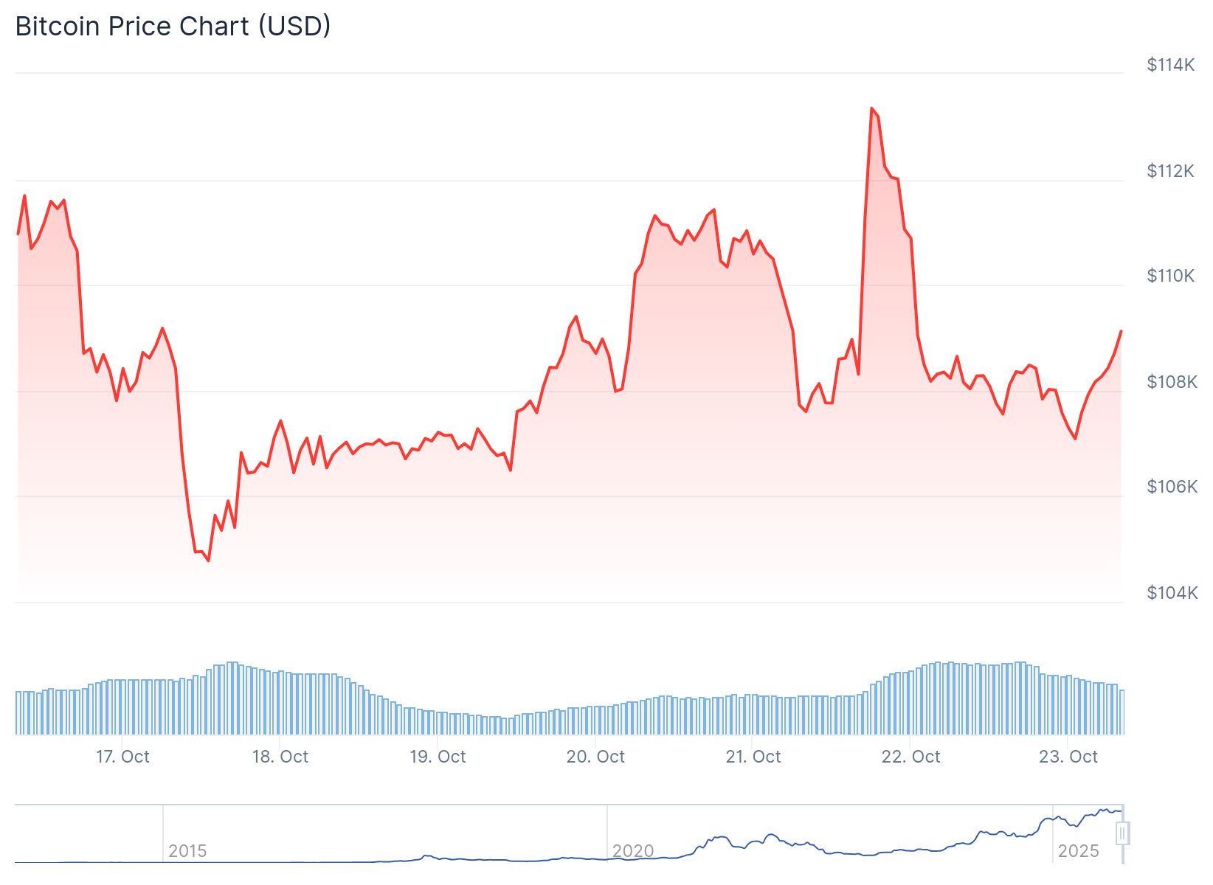Click the 20. Oct date label
The width and height of the screenshot is (1213, 885).
(595, 757)
